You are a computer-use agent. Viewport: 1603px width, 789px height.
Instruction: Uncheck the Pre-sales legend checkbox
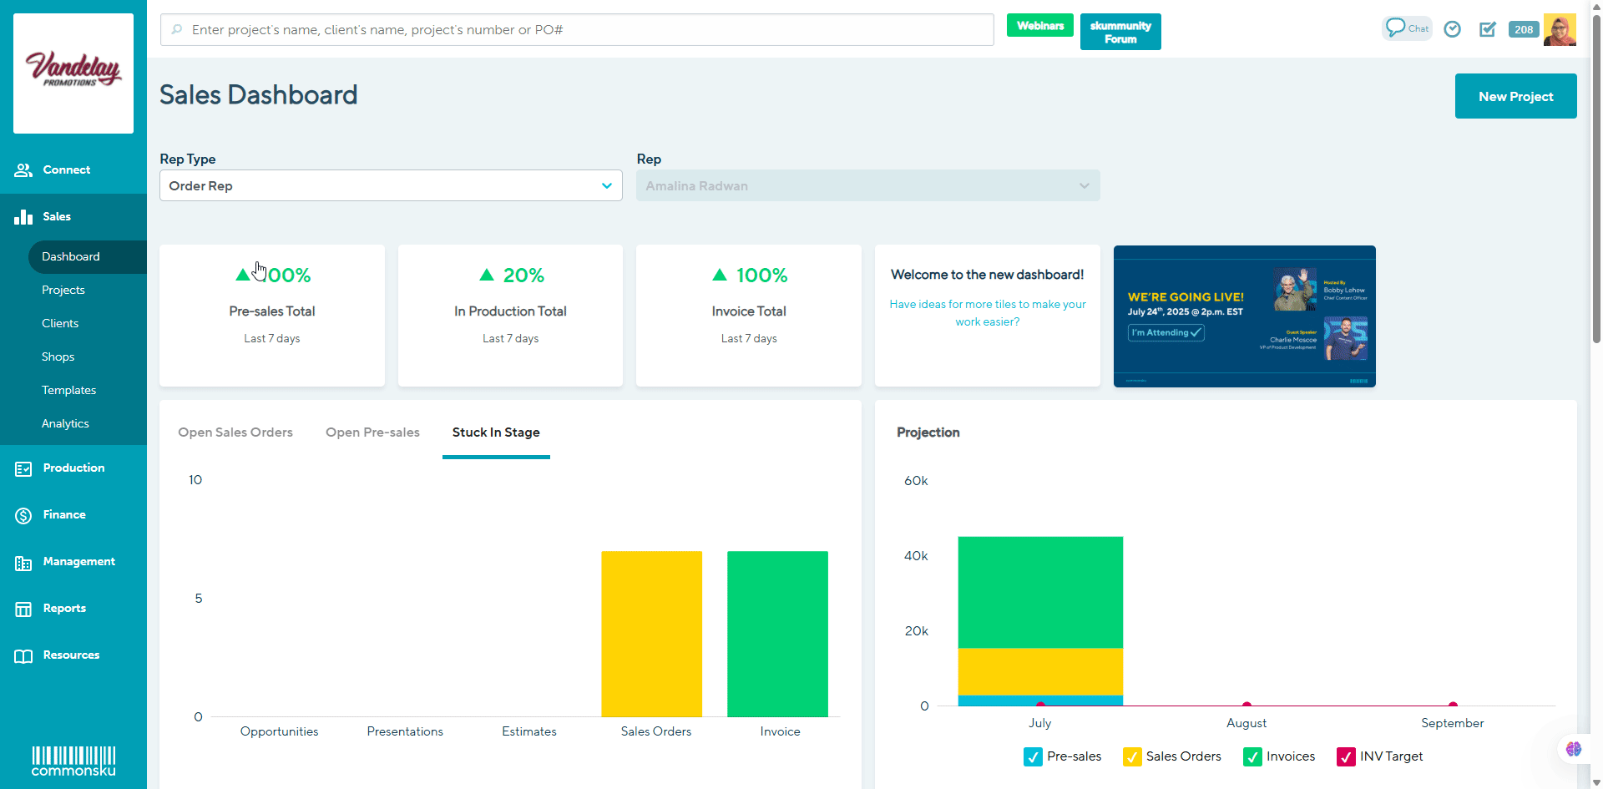[1033, 756]
